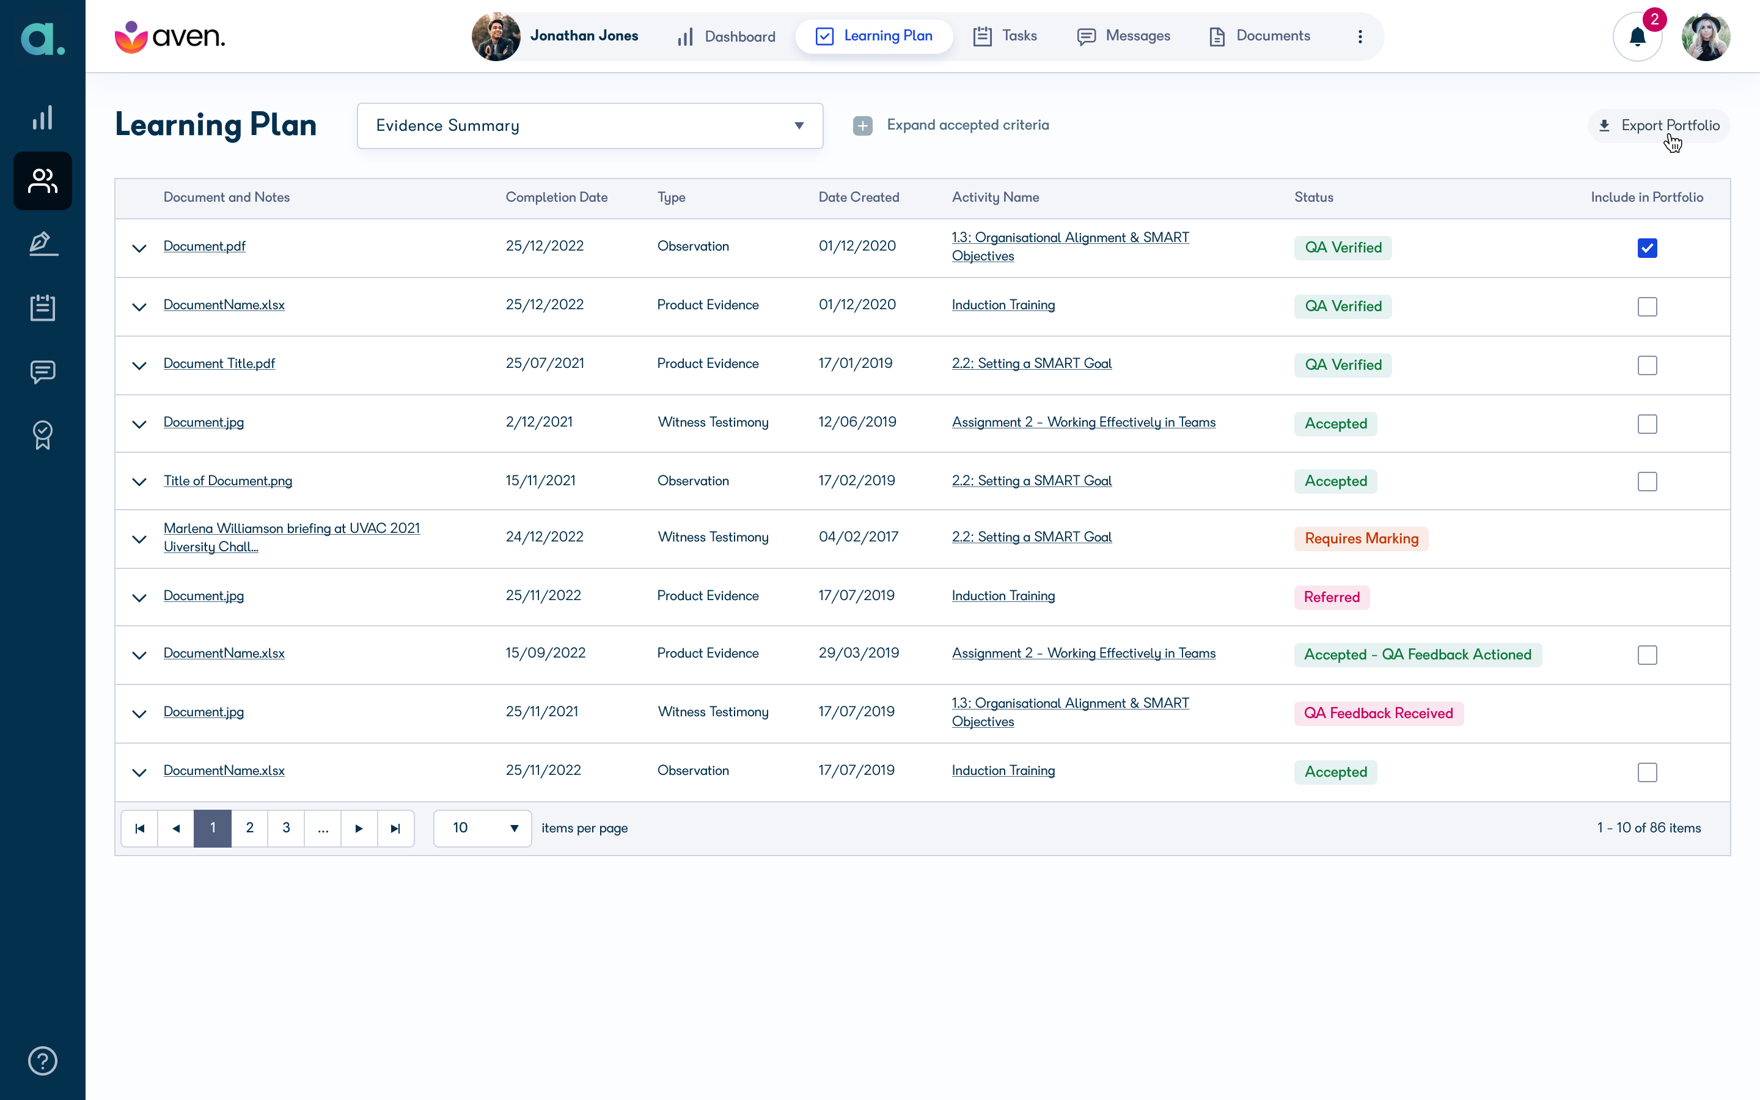
Task: Expand the Referred Document.jpg row
Action: (139, 597)
